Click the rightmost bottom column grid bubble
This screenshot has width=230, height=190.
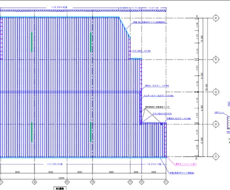166,182
